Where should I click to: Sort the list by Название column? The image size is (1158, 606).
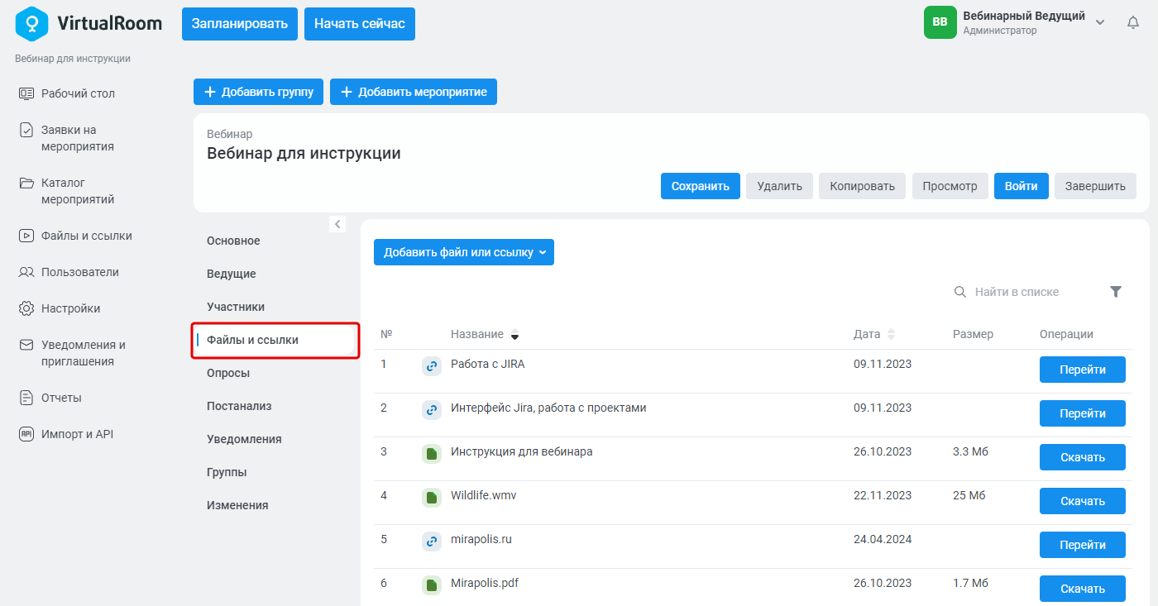coord(485,334)
